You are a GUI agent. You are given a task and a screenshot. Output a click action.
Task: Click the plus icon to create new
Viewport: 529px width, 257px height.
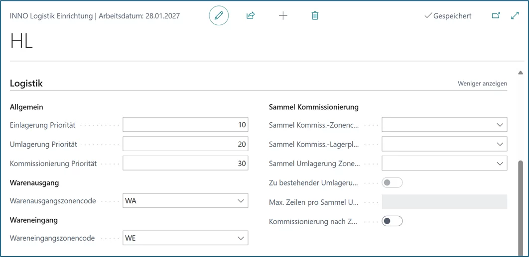(283, 16)
